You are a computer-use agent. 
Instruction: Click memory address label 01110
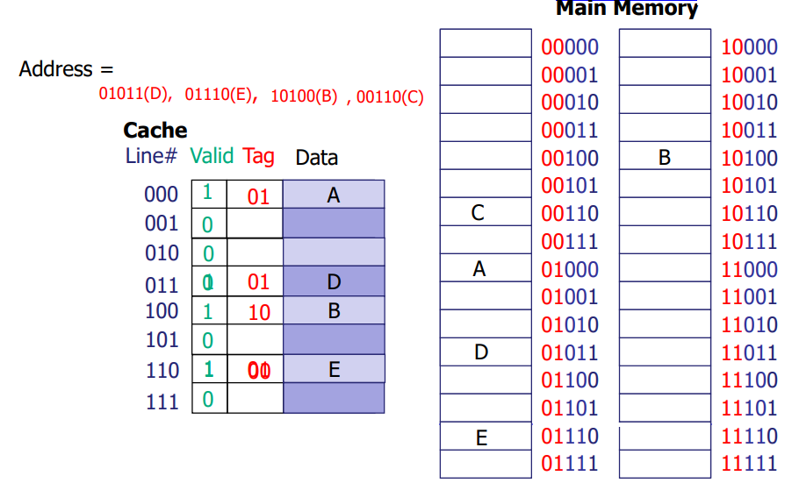pyautogui.click(x=570, y=437)
